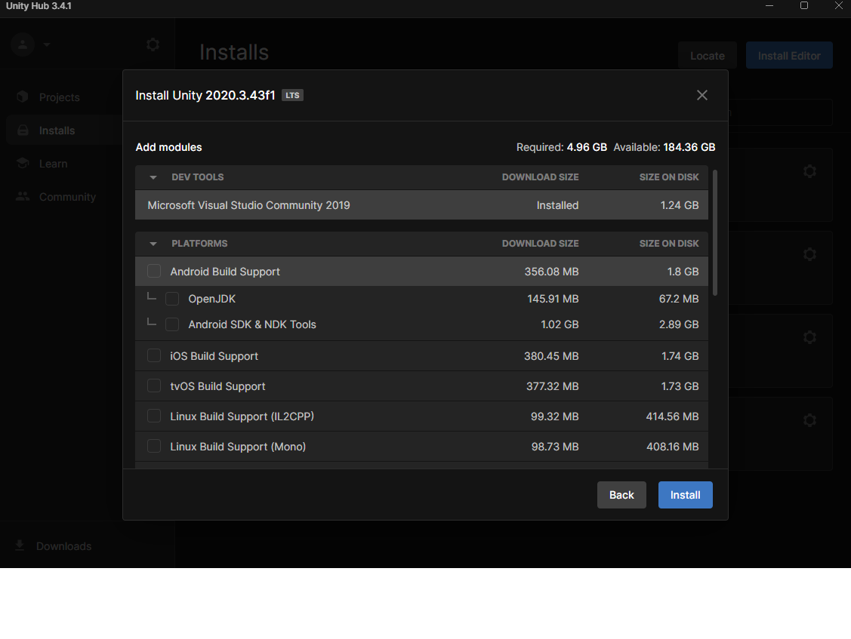Switch to the Learn tab
Viewport: 851px width, 639px height.
(x=54, y=163)
